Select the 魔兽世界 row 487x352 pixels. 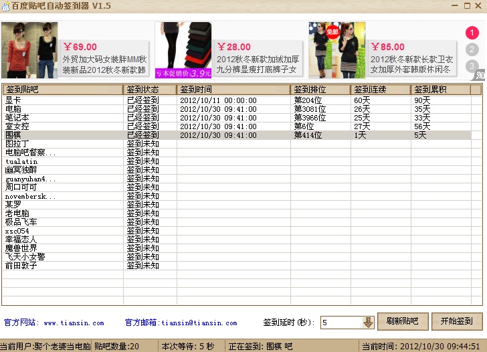(x=237, y=248)
